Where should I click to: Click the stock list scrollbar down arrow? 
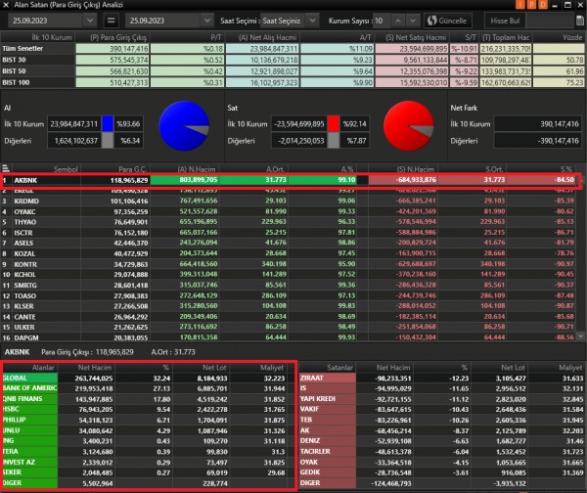pos(580,336)
